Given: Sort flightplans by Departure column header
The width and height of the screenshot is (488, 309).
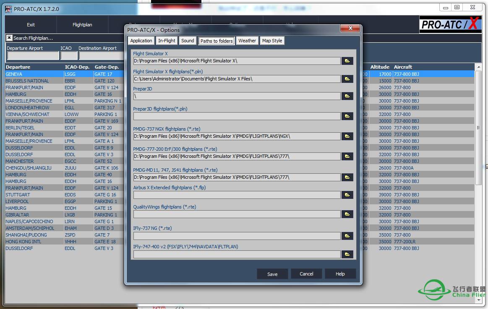Looking at the screenshot, I should coord(18,67).
